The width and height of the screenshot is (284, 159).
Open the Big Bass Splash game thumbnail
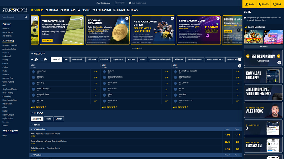point(253,37)
